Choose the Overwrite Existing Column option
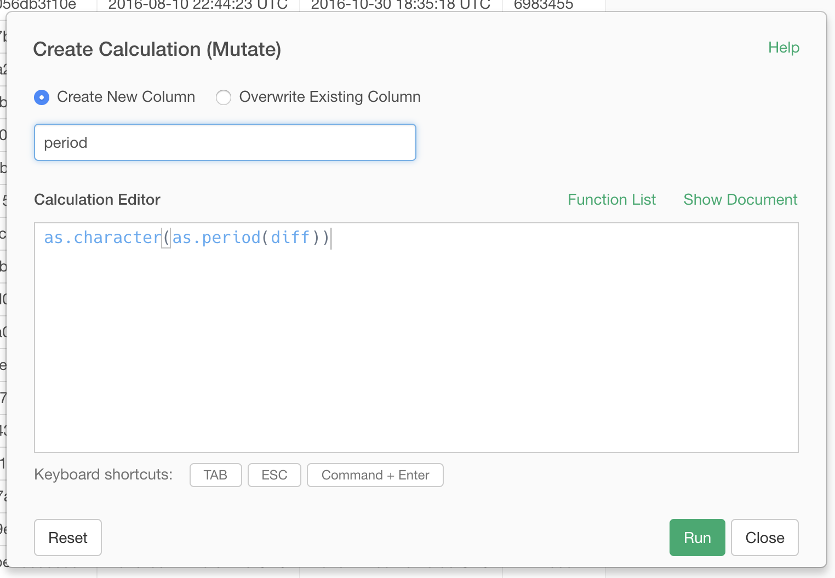 pyautogui.click(x=224, y=97)
